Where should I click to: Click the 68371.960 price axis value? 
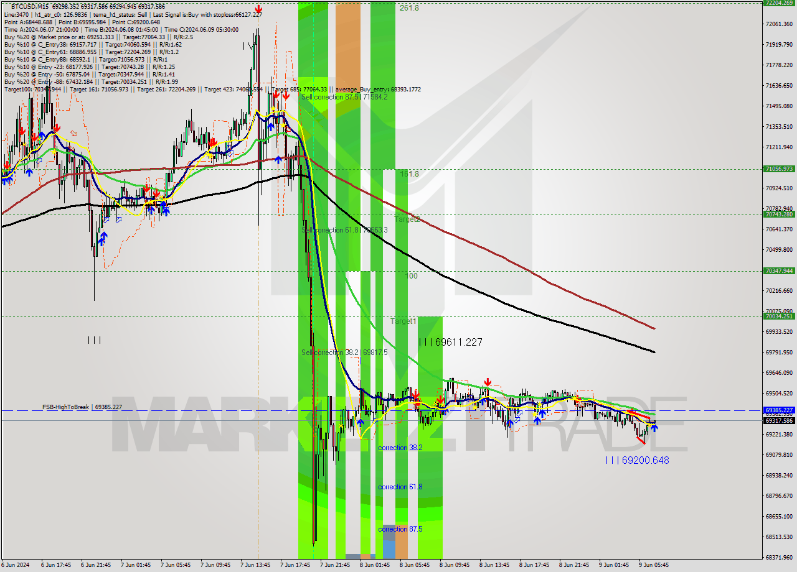pyautogui.click(x=780, y=558)
